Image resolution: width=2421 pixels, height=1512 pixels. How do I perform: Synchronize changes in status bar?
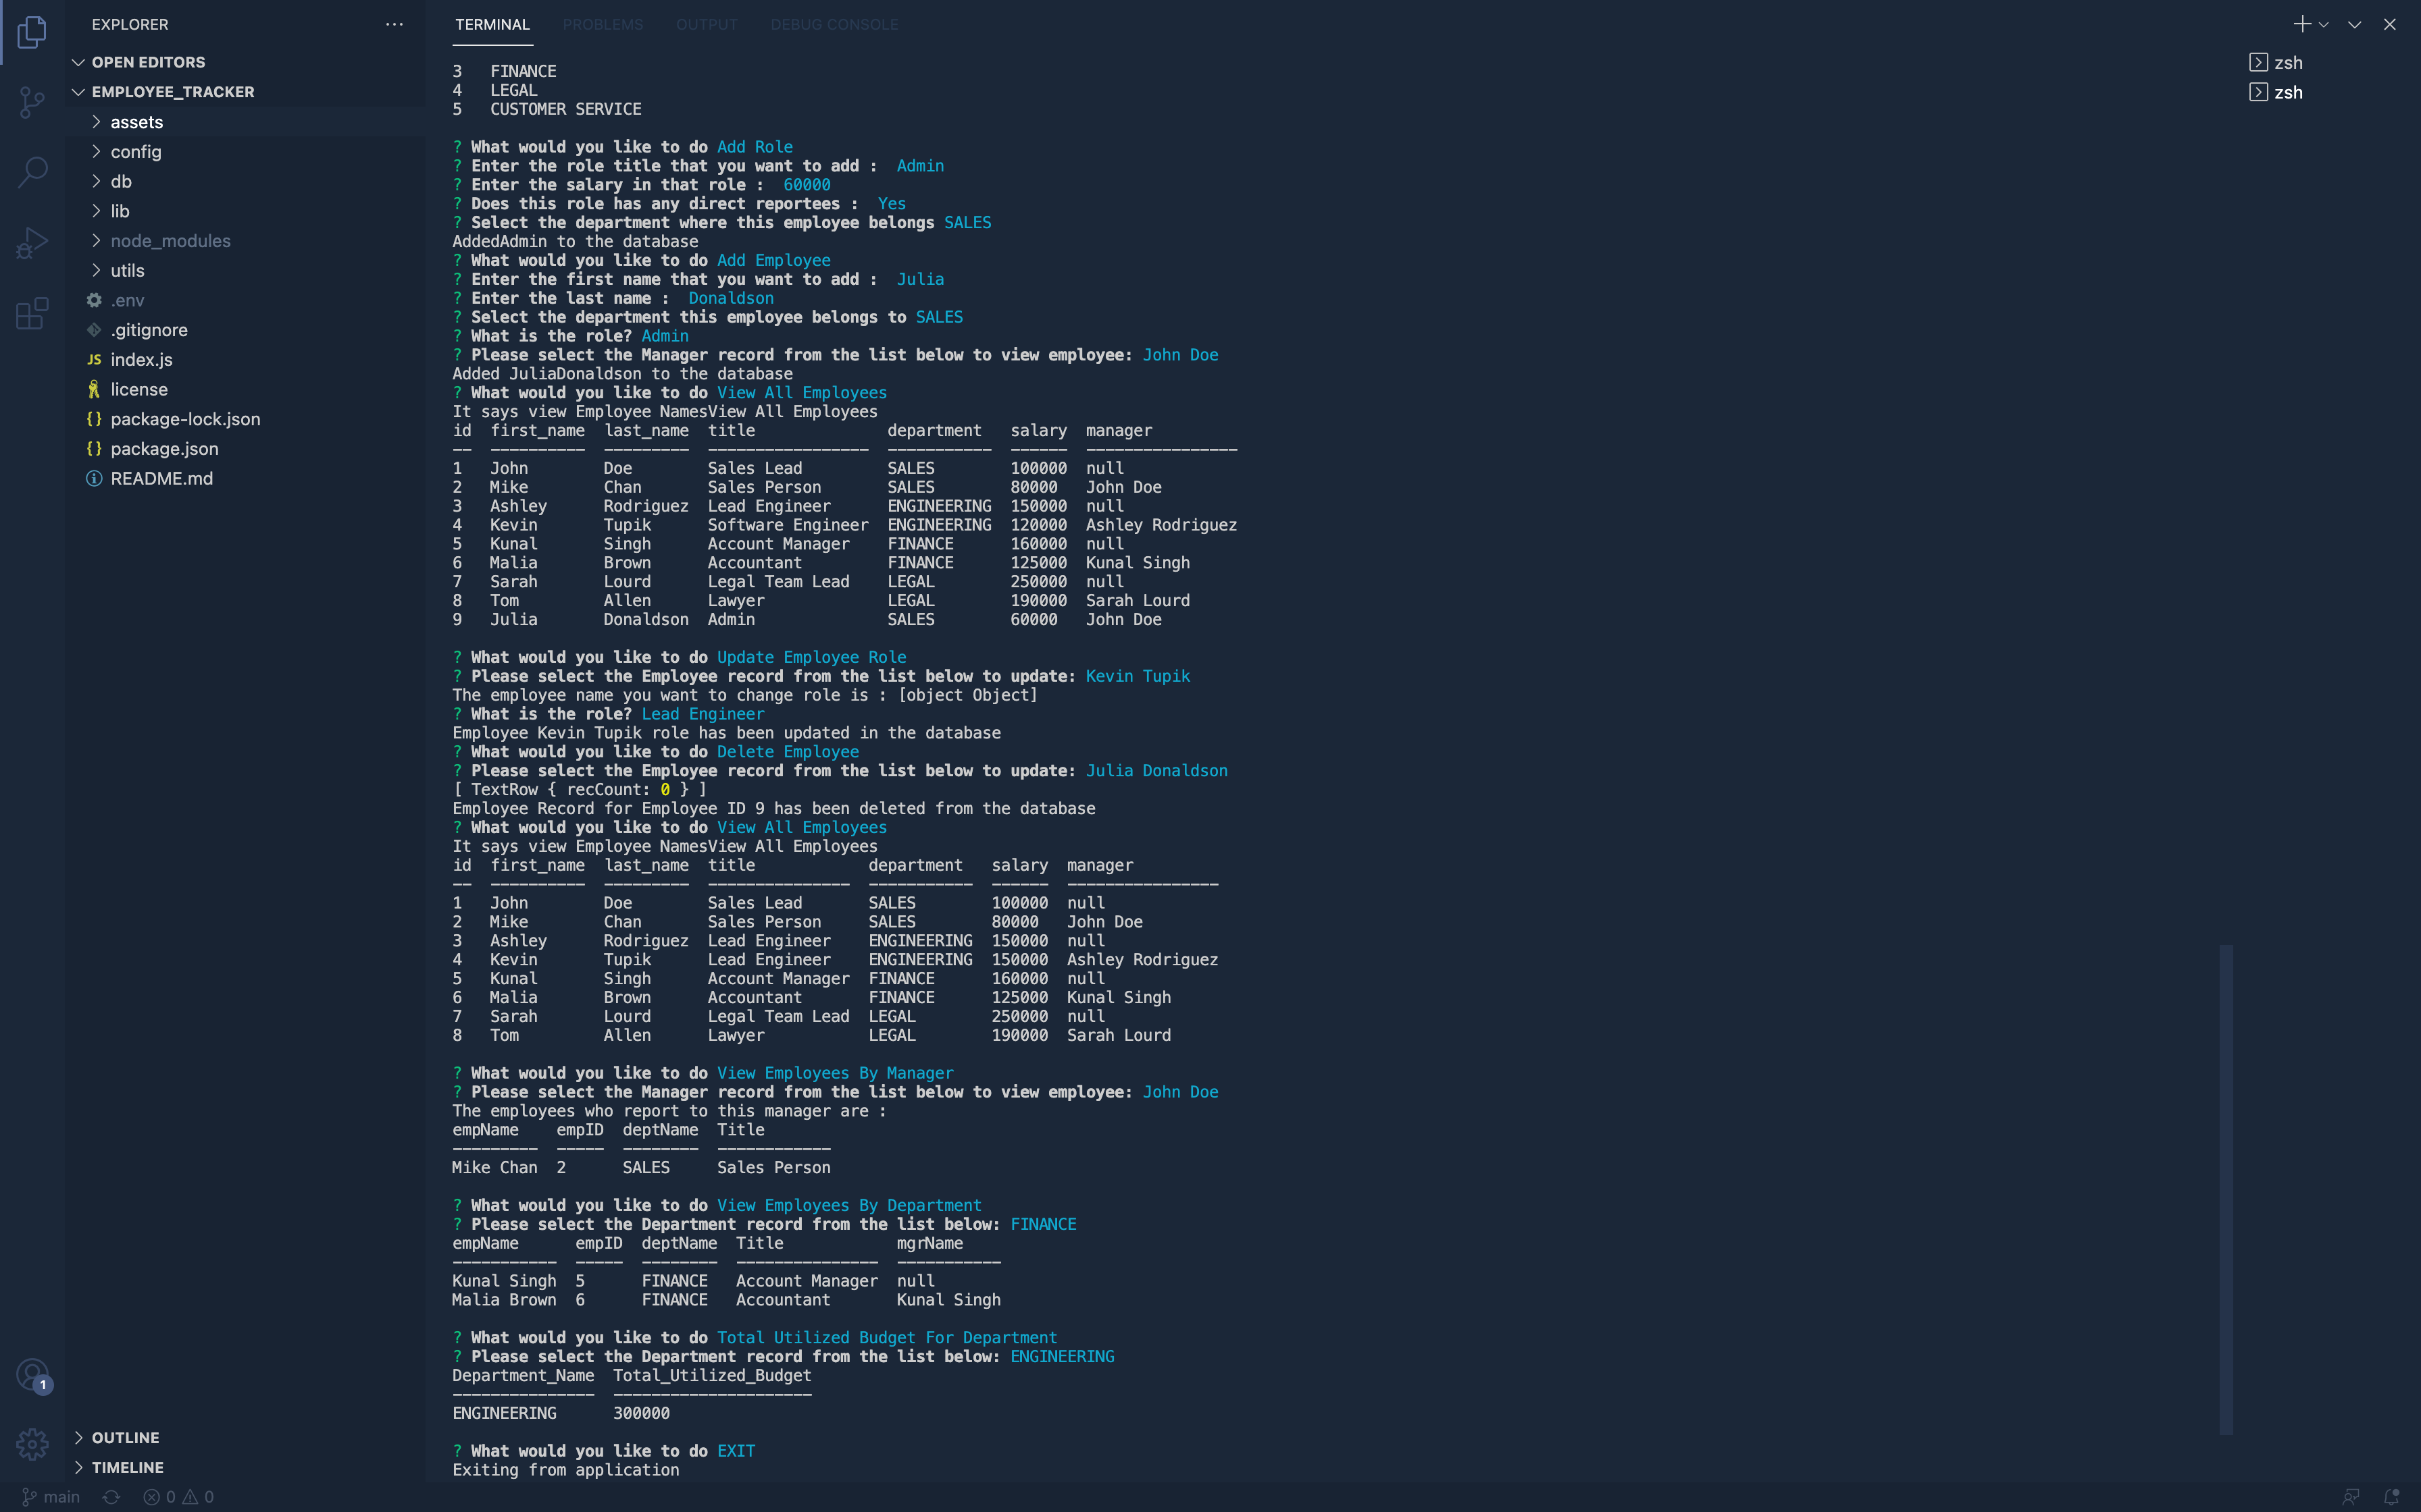pos(111,1497)
